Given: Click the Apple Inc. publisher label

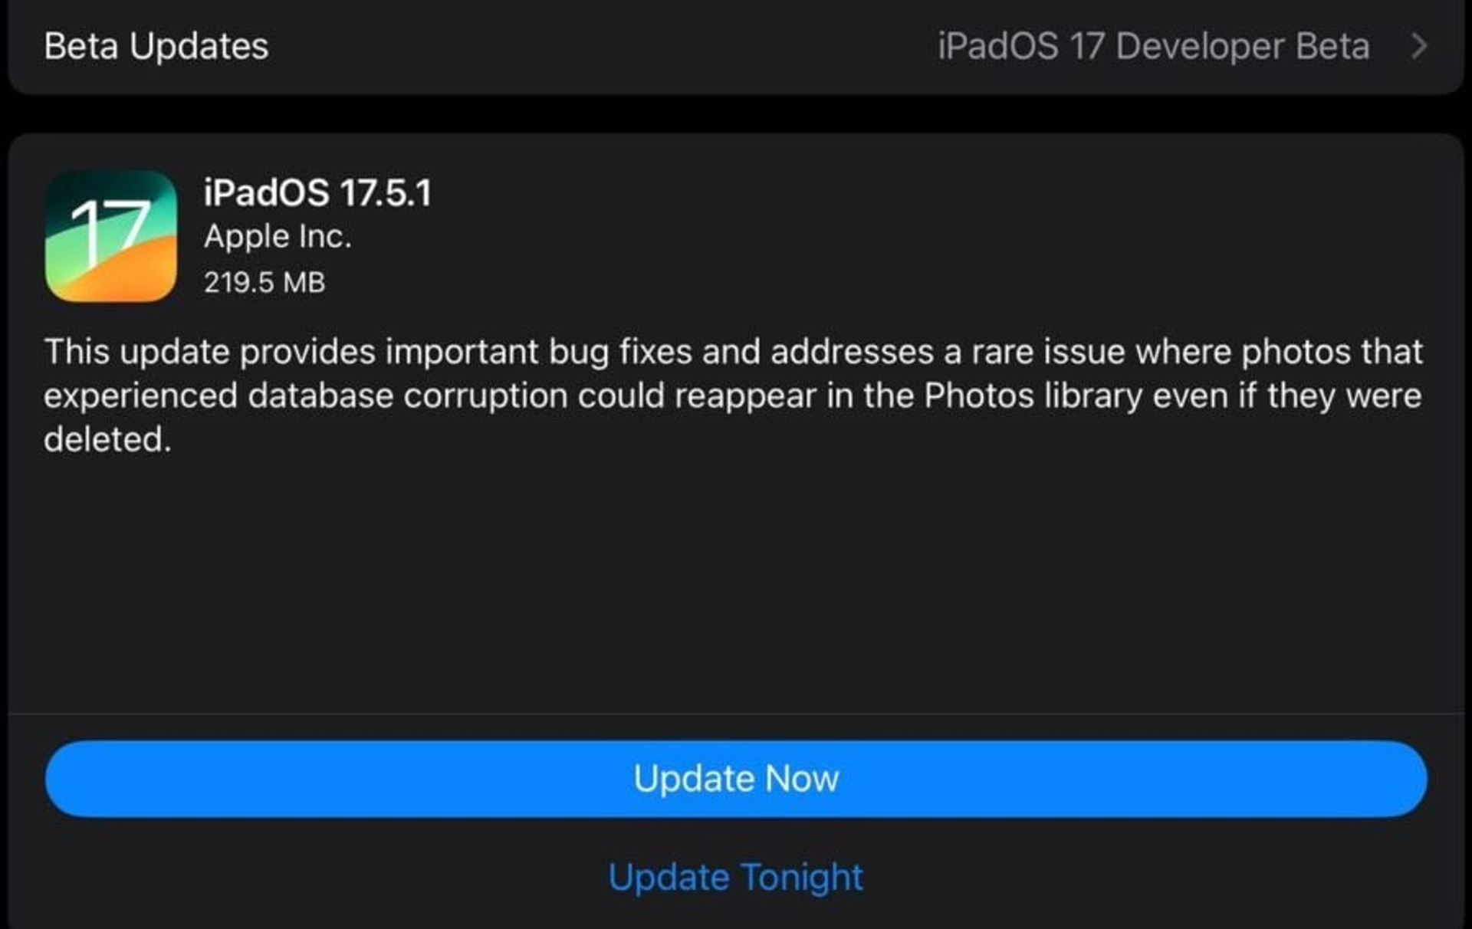Looking at the screenshot, I should 278,237.
